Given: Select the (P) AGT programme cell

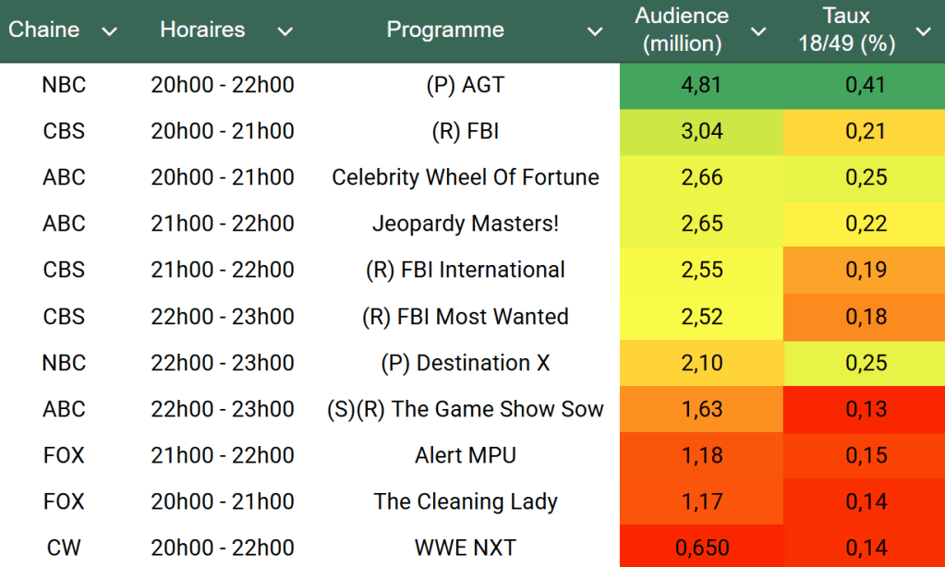Looking at the screenshot, I should tap(465, 85).
